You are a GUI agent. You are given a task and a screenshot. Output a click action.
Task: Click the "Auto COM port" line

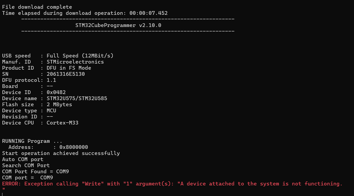tap(23, 159)
